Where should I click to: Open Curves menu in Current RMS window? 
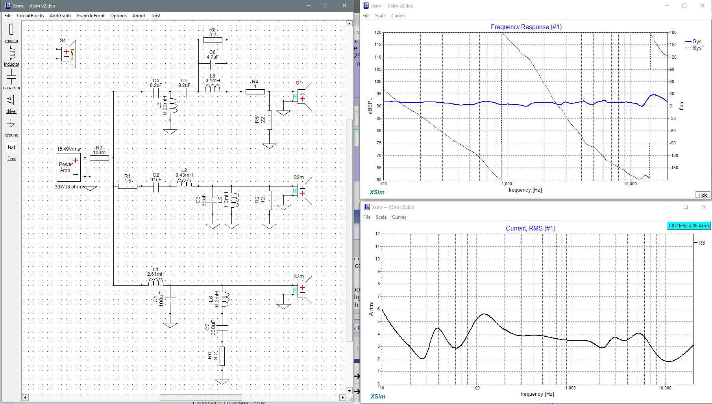coord(399,217)
